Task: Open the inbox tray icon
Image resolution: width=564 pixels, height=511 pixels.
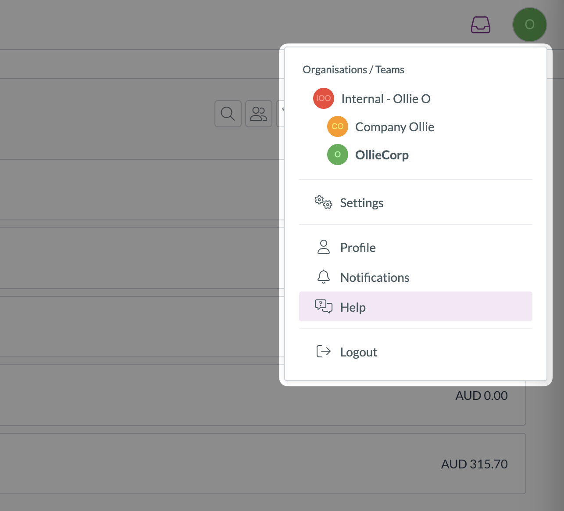Action: (481, 25)
